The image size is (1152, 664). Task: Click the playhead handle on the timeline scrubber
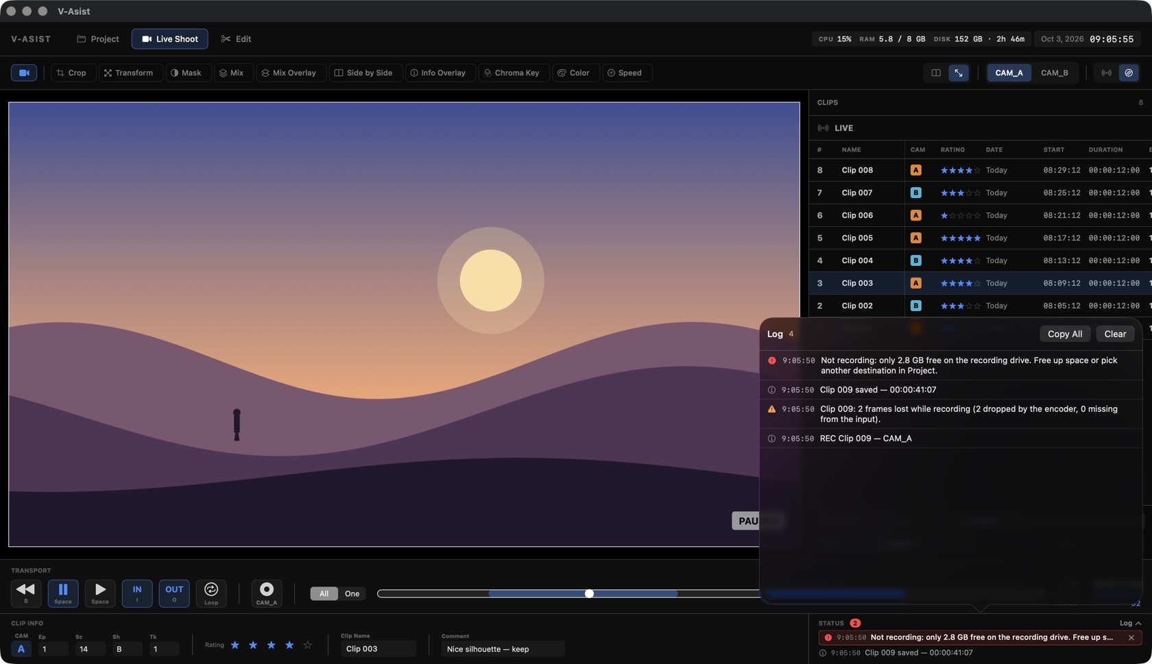coord(589,593)
